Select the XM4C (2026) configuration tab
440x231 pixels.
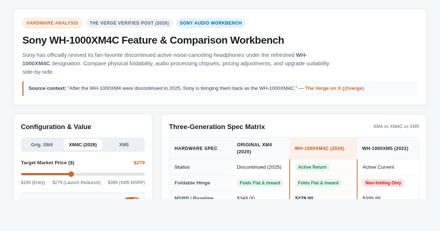coord(83,144)
